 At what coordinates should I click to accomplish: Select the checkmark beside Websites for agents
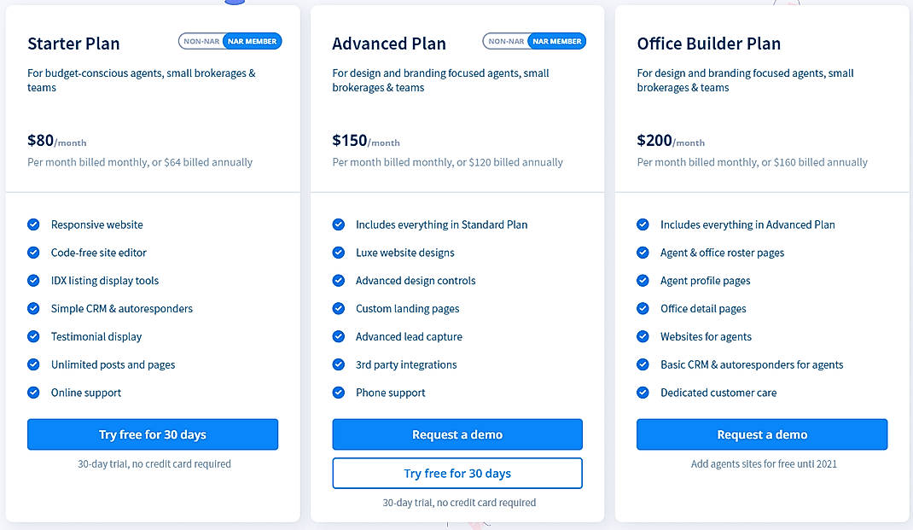coord(642,336)
